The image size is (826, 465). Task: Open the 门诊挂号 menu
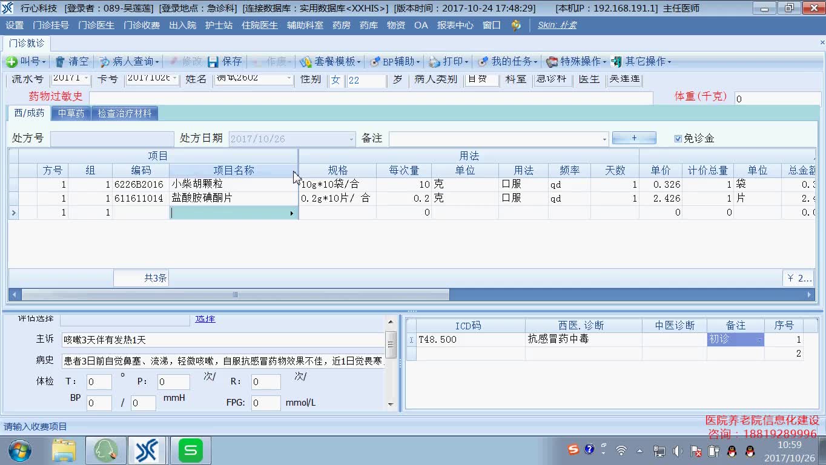[x=51, y=25]
